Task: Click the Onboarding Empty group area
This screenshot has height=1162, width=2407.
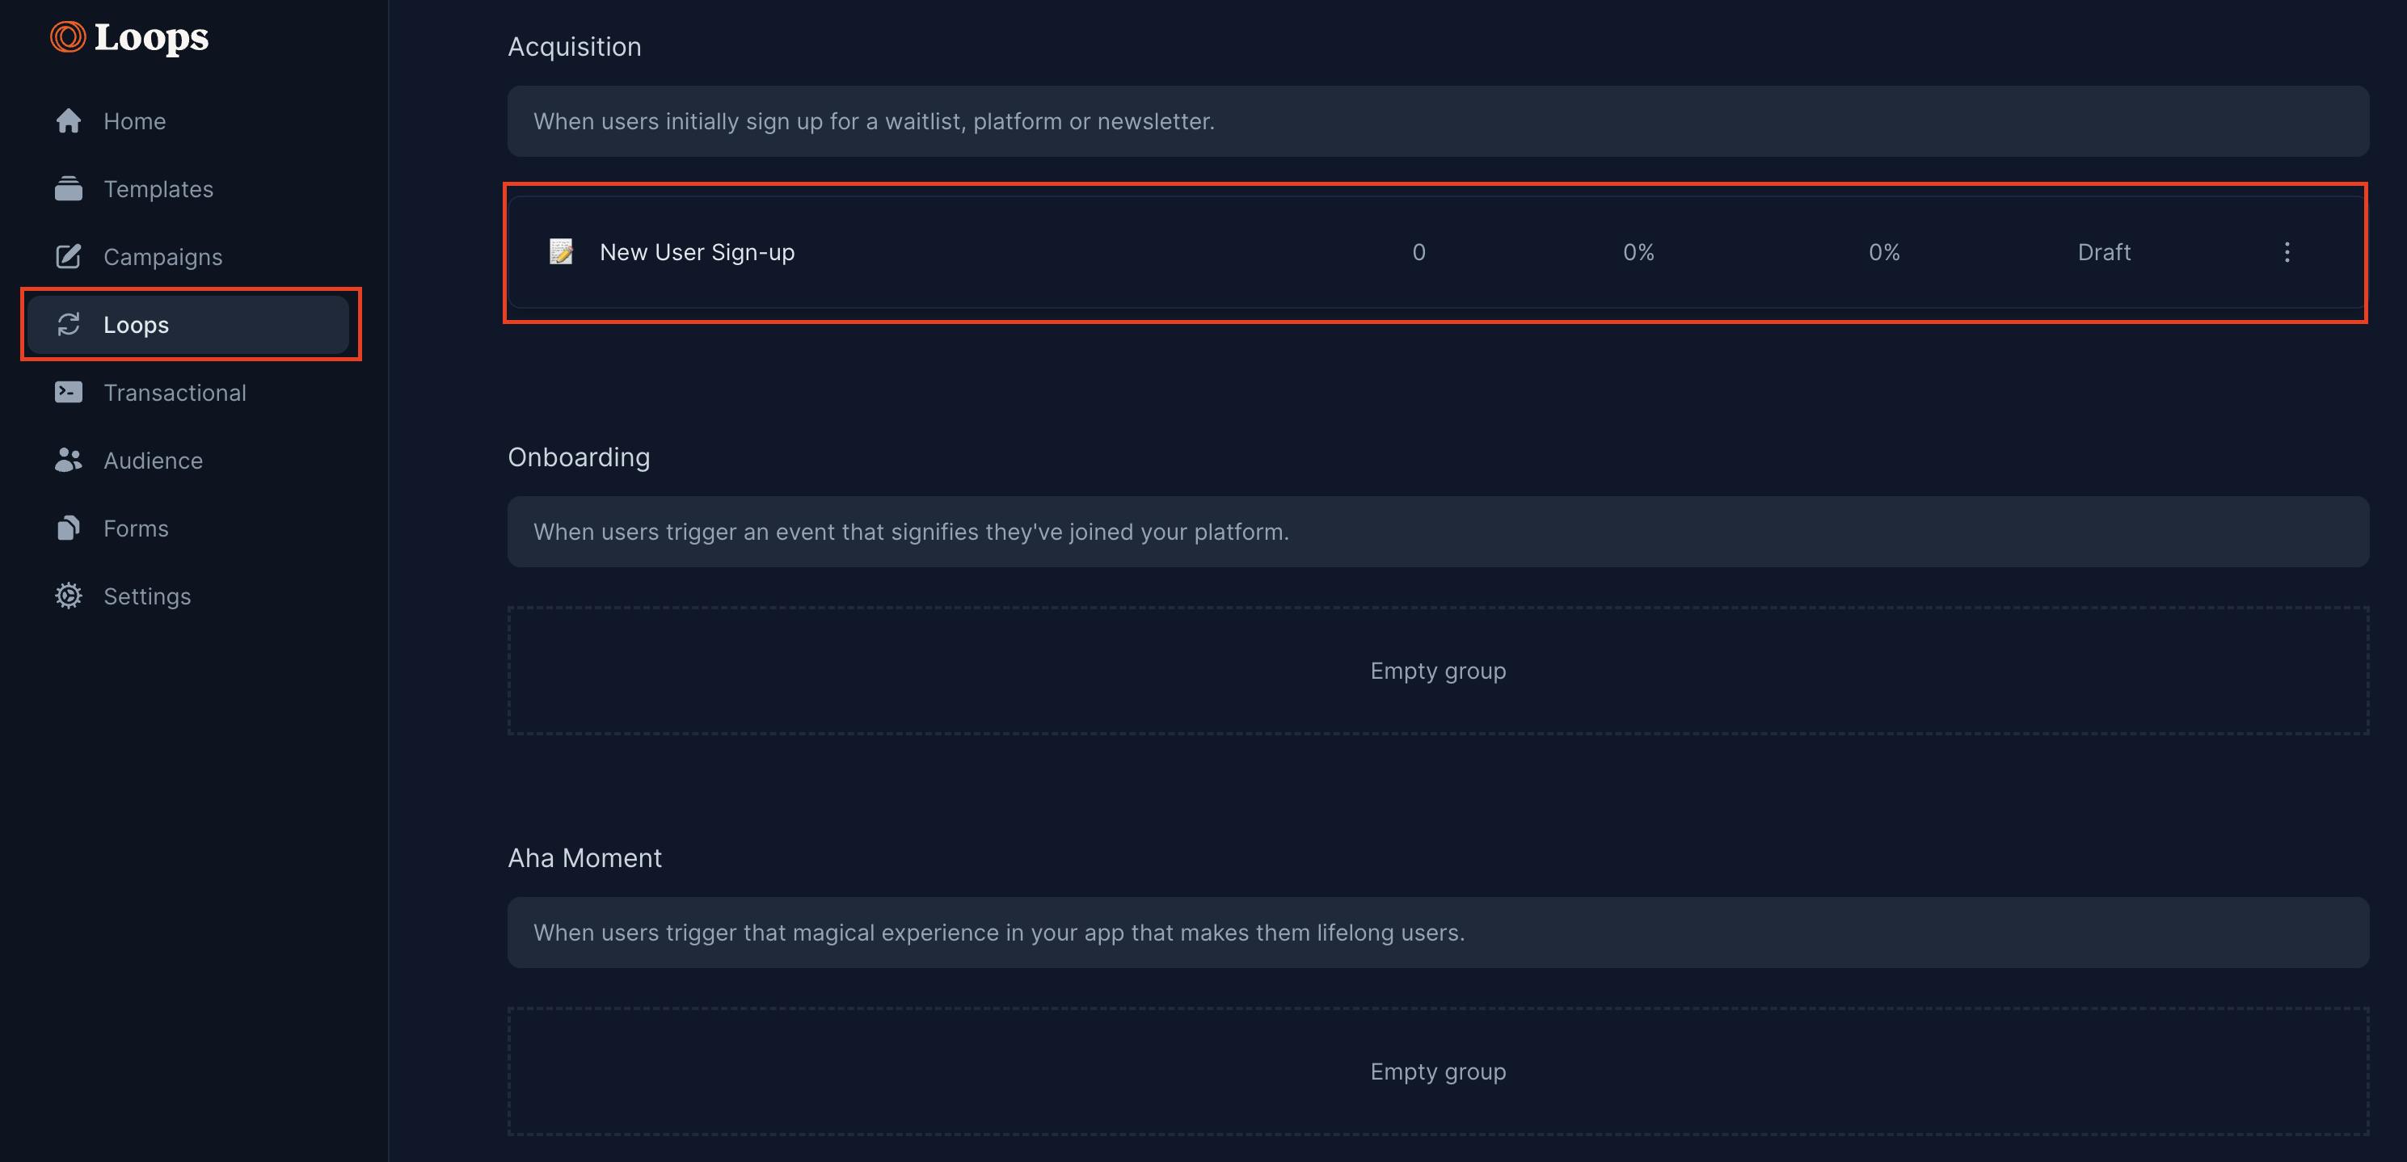Action: click(1437, 671)
